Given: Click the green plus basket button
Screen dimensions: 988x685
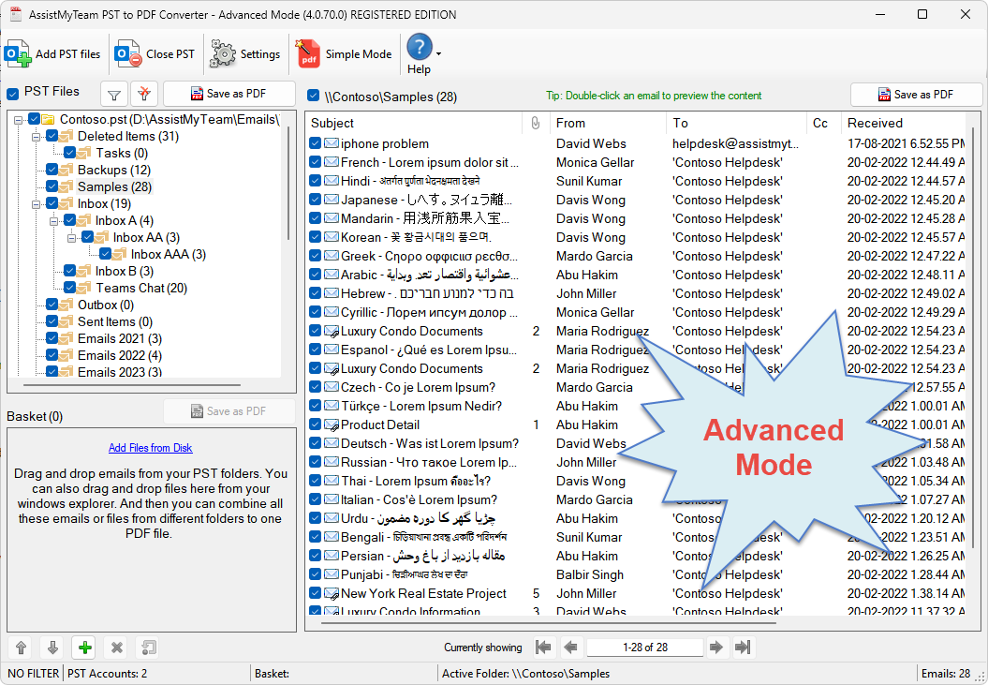Looking at the screenshot, I should tap(84, 648).
